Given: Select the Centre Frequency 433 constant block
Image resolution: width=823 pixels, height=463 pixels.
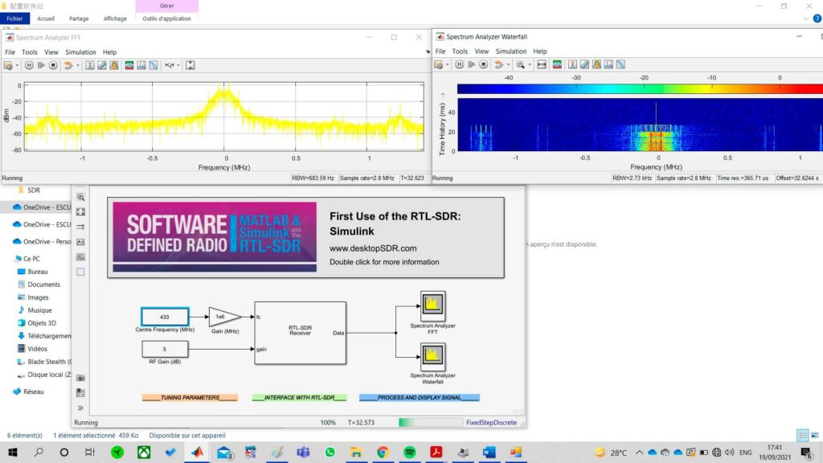Looking at the screenshot, I should click(164, 317).
